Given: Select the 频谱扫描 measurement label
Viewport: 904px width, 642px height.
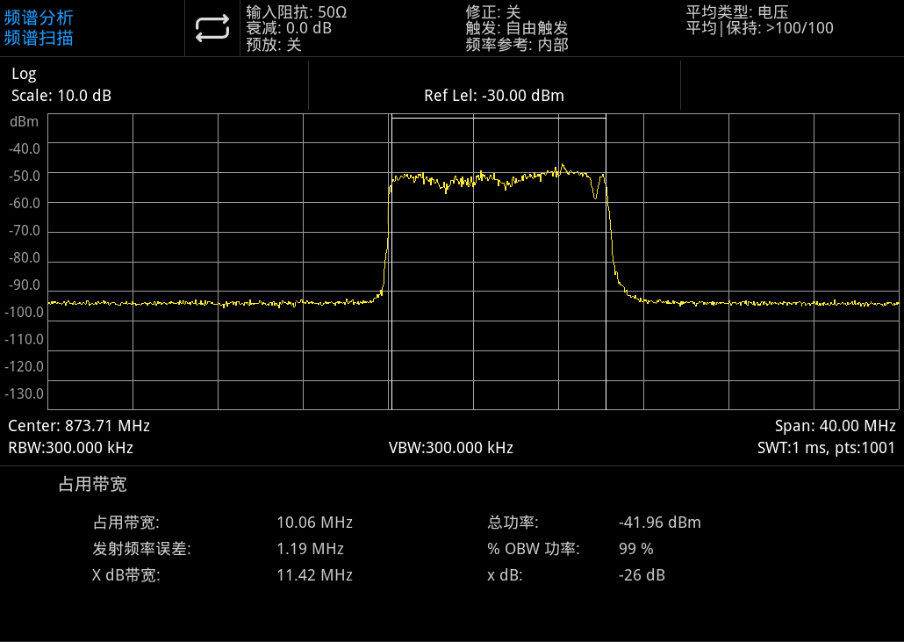Looking at the screenshot, I should pos(39,38).
